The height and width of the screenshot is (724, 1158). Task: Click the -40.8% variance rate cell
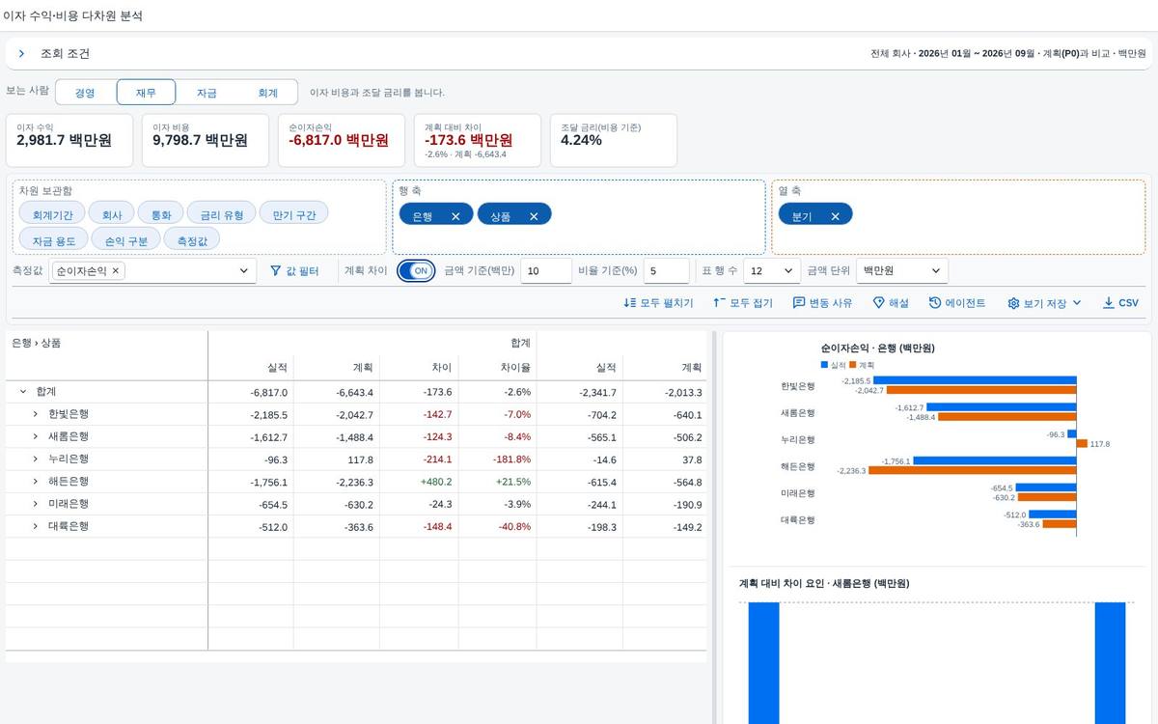[499, 527]
